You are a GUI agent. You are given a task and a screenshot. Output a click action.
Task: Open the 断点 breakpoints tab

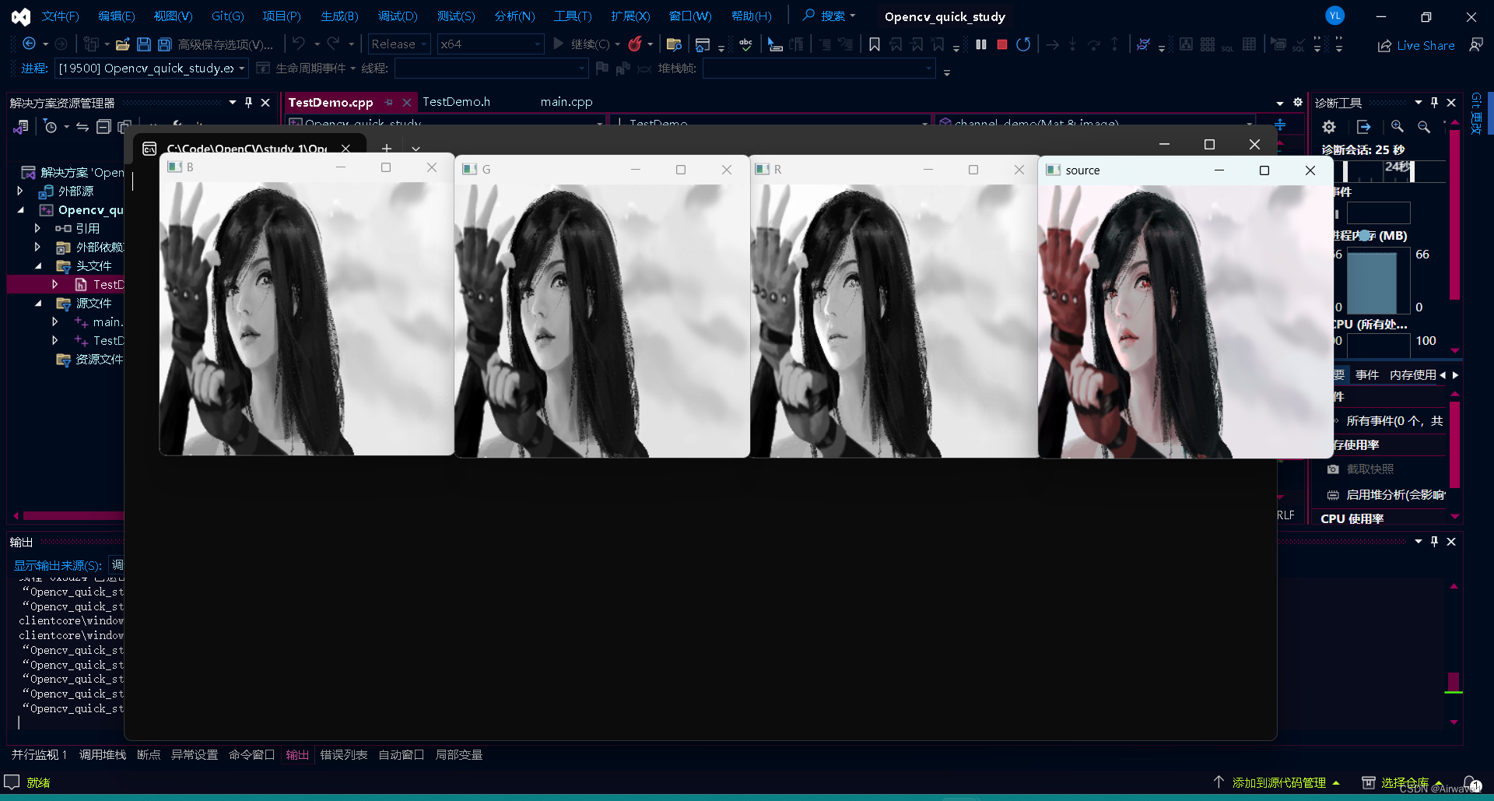(x=149, y=754)
